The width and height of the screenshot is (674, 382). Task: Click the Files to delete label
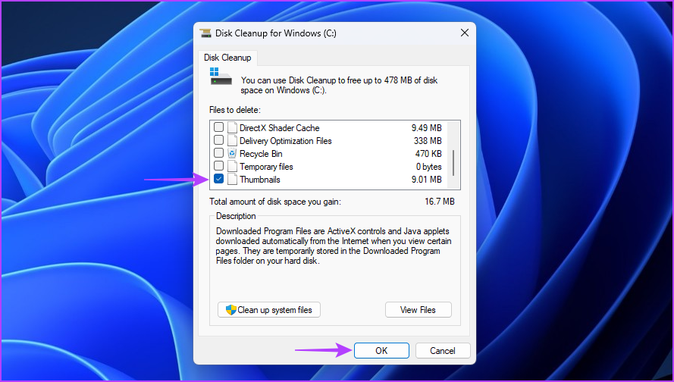(235, 110)
